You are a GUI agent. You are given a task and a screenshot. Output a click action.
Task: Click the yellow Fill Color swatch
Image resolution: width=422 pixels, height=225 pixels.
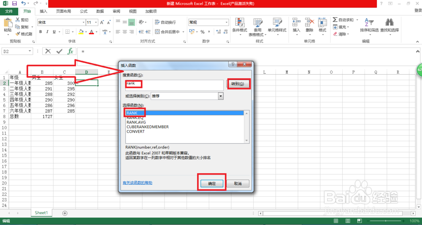pyautogui.click(x=81, y=32)
